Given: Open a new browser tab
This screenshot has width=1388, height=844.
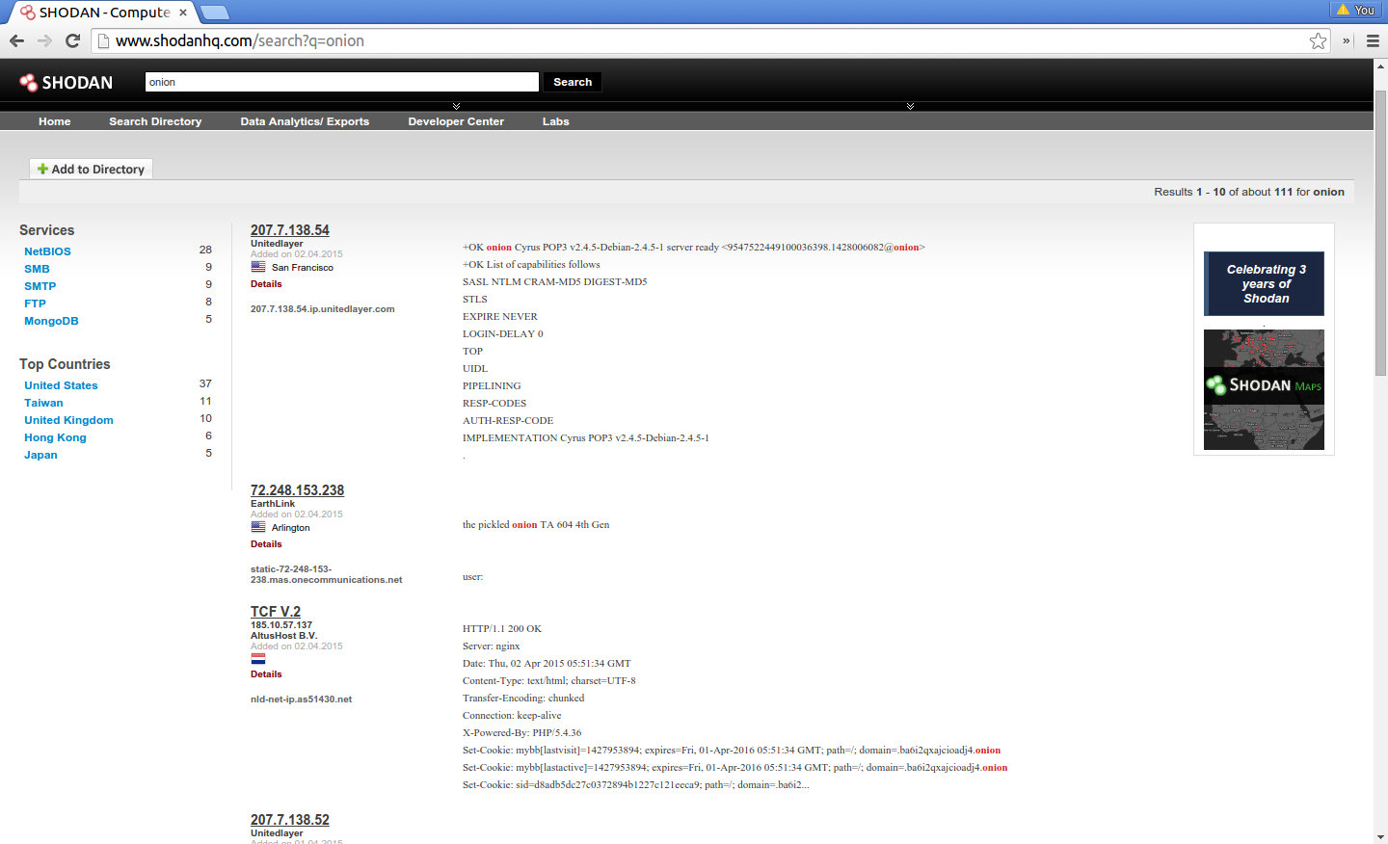Looking at the screenshot, I should point(214,13).
